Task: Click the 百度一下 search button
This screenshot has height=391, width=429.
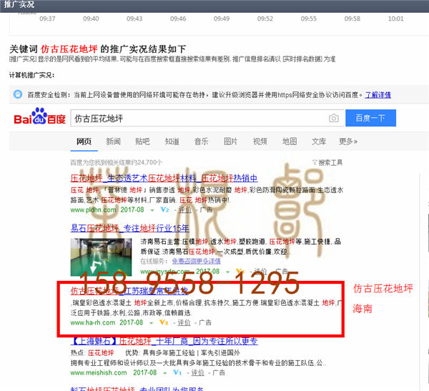Action: coord(370,118)
